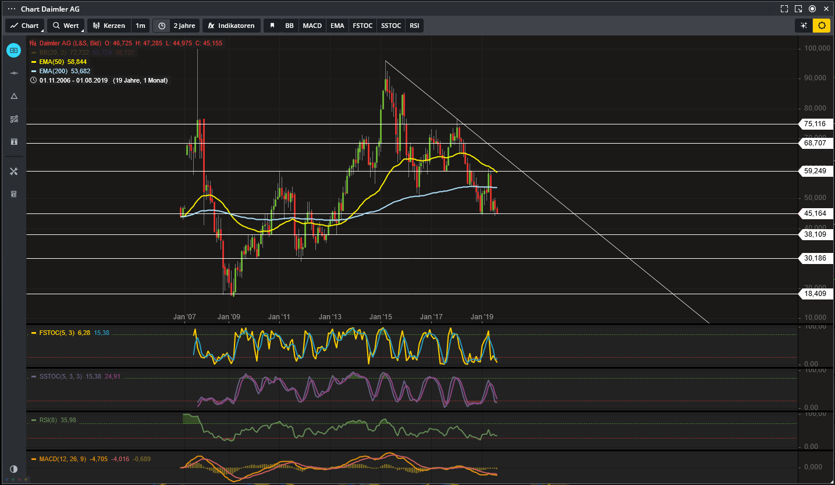Select the horizontal line drawing tool
The image size is (835, 485).
pyautogui.click(x=14, y=73)
